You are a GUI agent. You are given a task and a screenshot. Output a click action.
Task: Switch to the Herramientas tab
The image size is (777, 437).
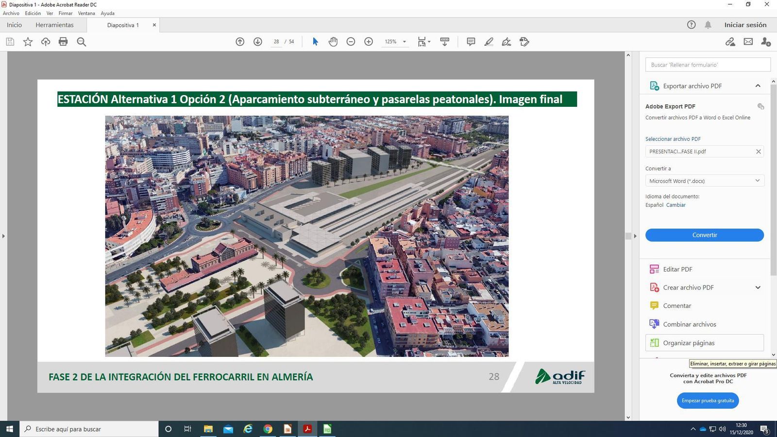click(x=54, y=25)
